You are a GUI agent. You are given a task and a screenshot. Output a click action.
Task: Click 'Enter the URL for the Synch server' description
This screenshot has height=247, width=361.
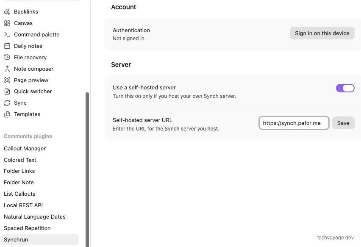(x=166, y=129)
